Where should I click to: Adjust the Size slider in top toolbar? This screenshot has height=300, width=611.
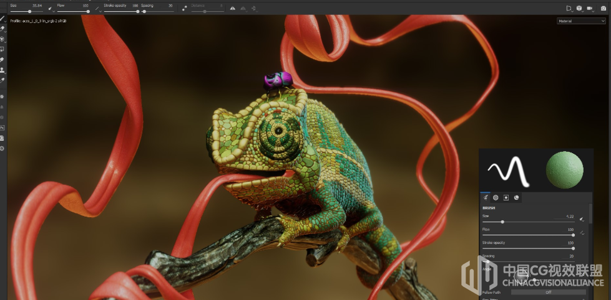(x=26, y=12)
